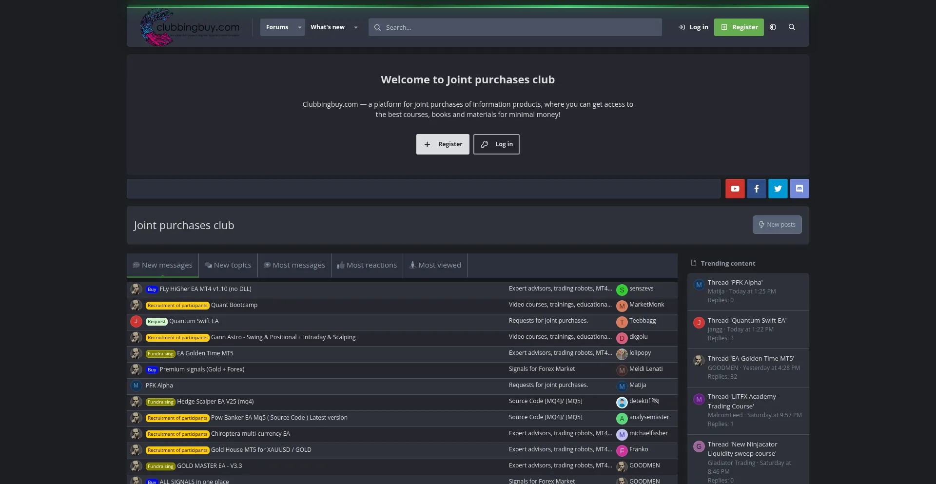The width and height of the screenshot is (936, 484).
Task: Switch to the New topics tab
Action: 228,265
